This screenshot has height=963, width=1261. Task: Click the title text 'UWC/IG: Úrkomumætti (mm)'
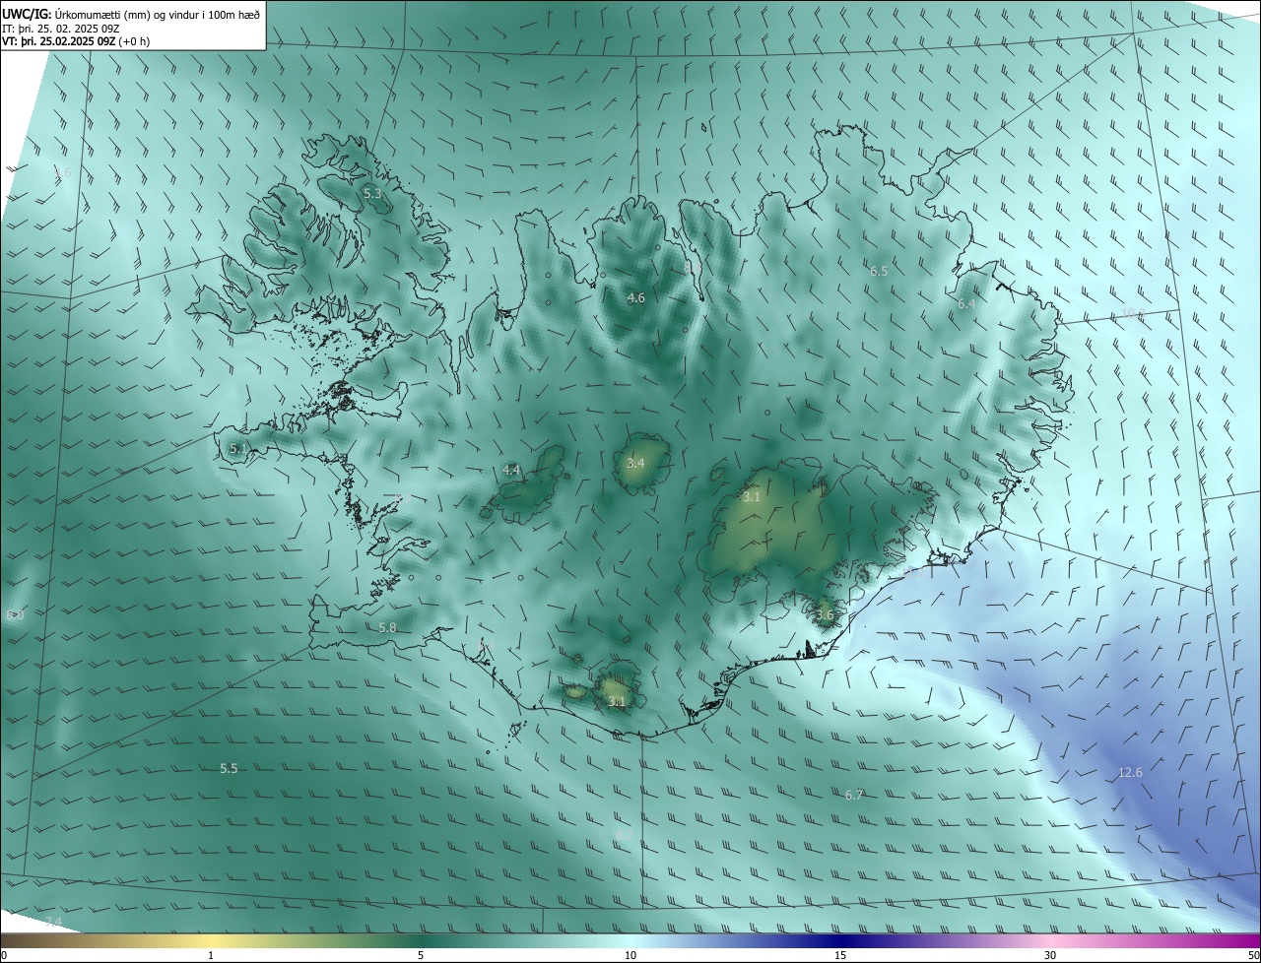point(78,15)
